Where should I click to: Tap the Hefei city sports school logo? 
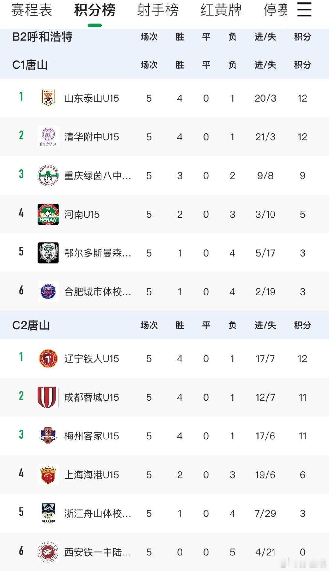coord(48,292)
